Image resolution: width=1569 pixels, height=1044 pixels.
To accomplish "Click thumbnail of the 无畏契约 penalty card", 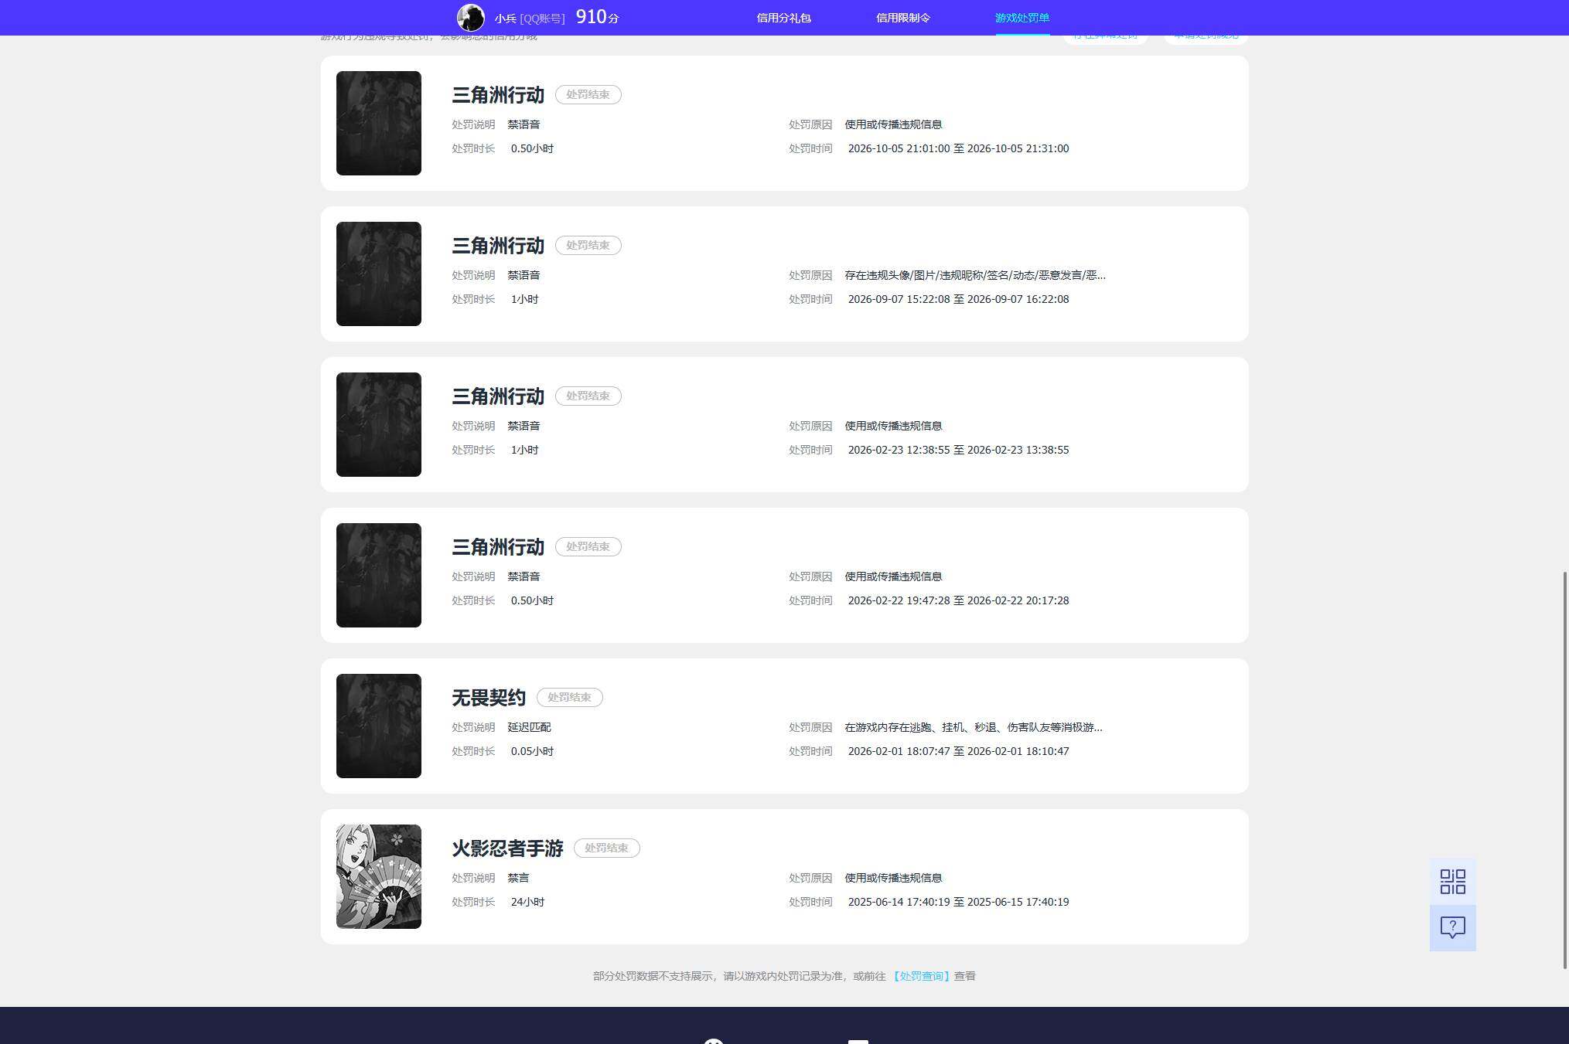I will [378, 726].
